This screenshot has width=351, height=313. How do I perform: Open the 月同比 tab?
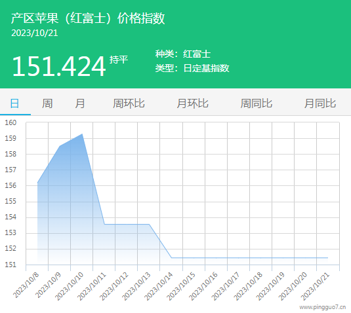pyautogui.click(x=320, y=103)
